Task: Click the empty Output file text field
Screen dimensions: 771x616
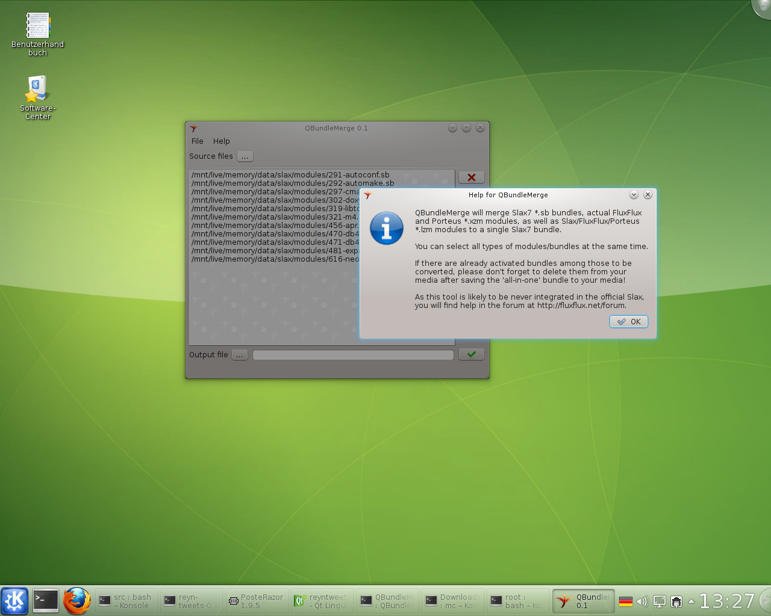Action: [353, 354]
